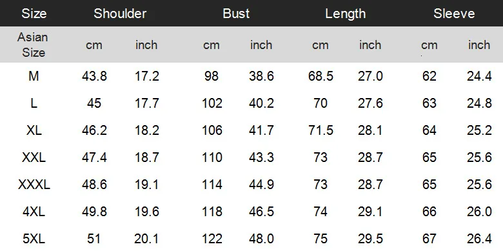Viewport: 503px width, 251px height.
Task: Select bust value 102 for size L
Action: coord(212,103)
